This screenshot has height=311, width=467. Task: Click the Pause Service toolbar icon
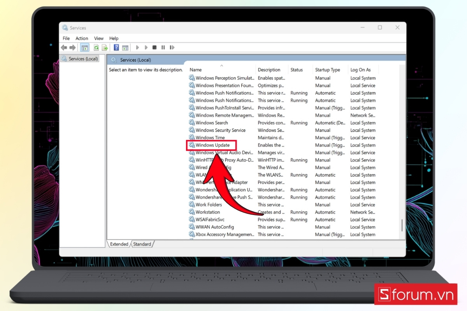tap(163, 47)
